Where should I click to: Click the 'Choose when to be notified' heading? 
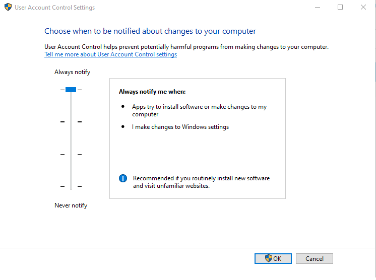click(x=150, y=31)
